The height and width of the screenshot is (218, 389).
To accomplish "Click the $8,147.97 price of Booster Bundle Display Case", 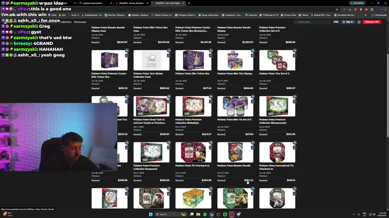I will pos(122,42).
